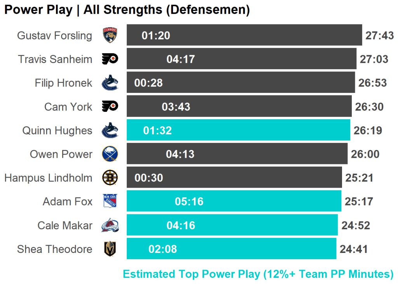This screenshot has width=398, height=284.
Task: Click the 04:17 power play time label
Action: pos(181,59)
